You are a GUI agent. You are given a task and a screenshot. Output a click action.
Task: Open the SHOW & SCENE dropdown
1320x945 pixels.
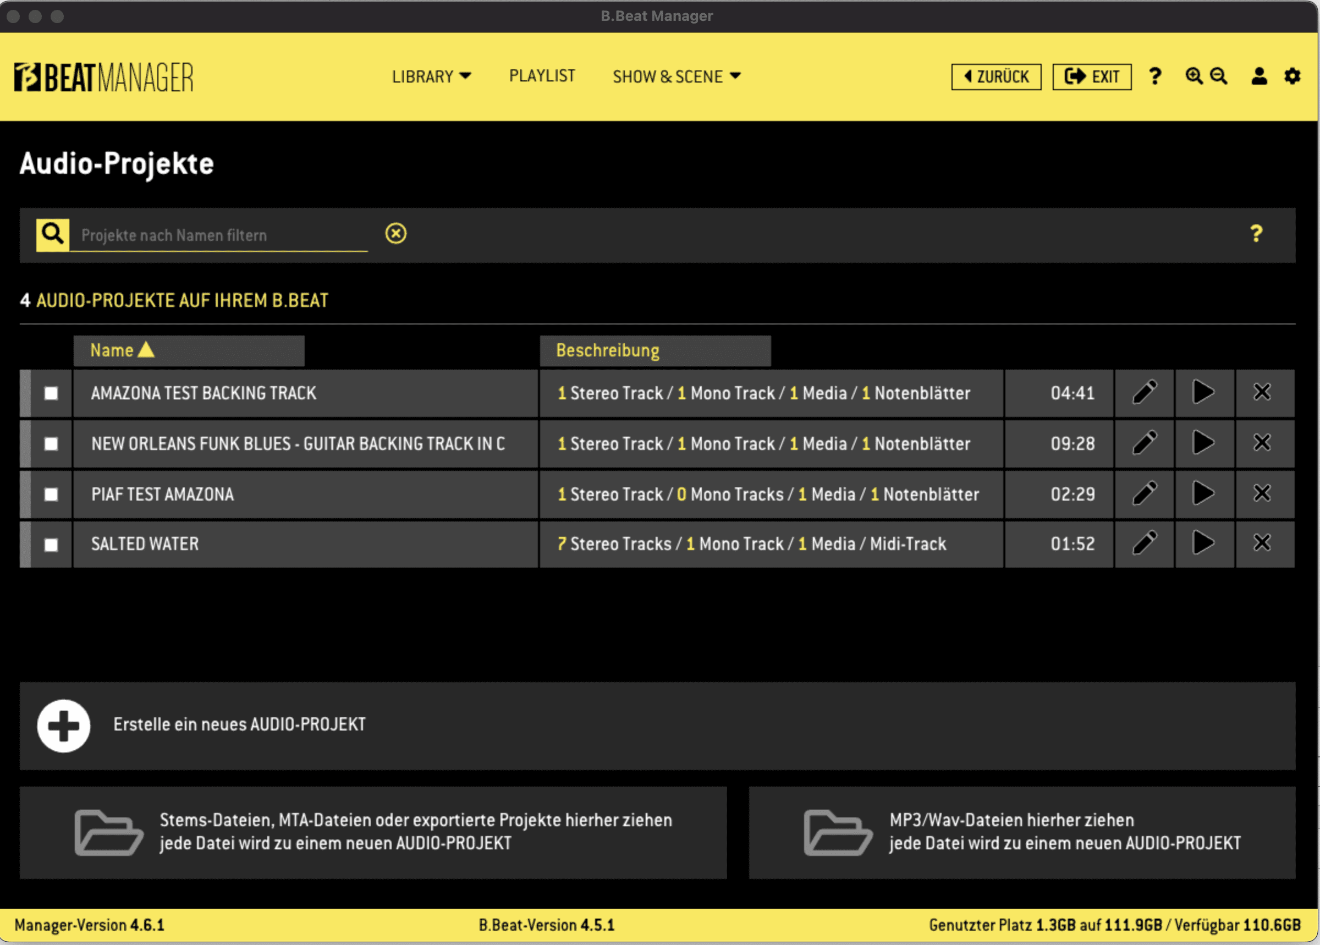pyautogui.click(x=676, y=76)
